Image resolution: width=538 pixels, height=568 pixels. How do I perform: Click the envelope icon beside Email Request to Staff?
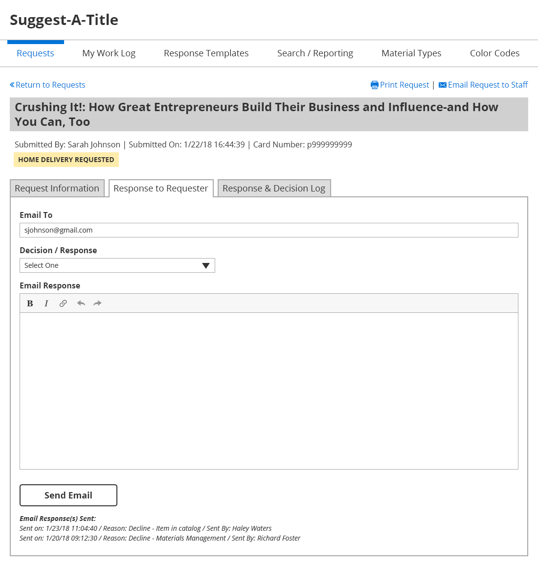443,85
